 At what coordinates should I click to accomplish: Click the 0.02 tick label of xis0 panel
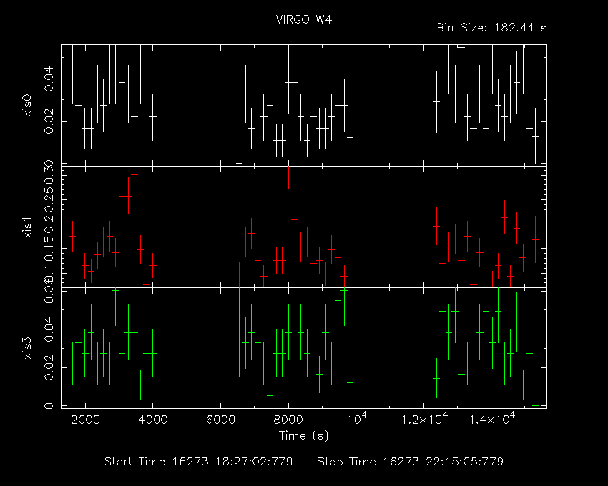coord(49,121)
